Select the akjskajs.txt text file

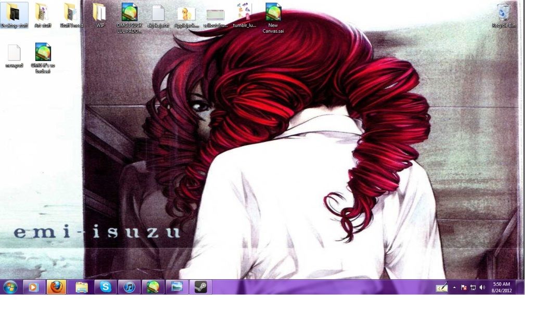(158, 16)
